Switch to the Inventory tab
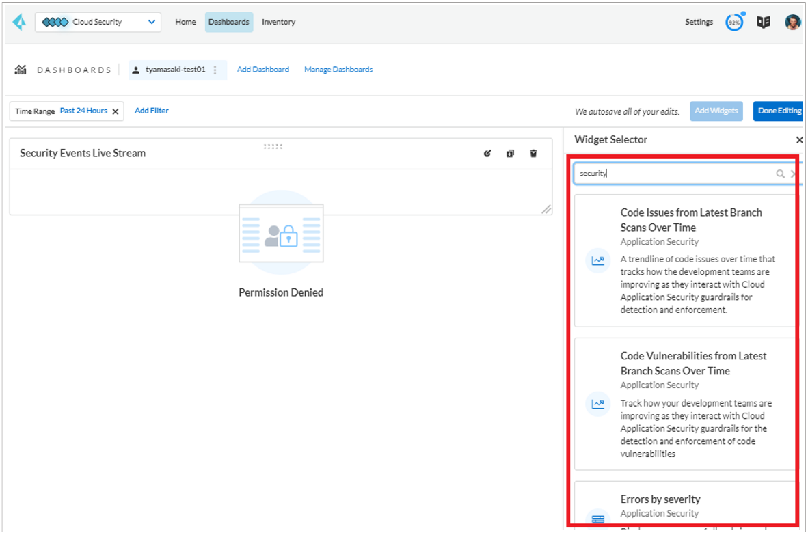The image size is (808, 535). (278, 22)
